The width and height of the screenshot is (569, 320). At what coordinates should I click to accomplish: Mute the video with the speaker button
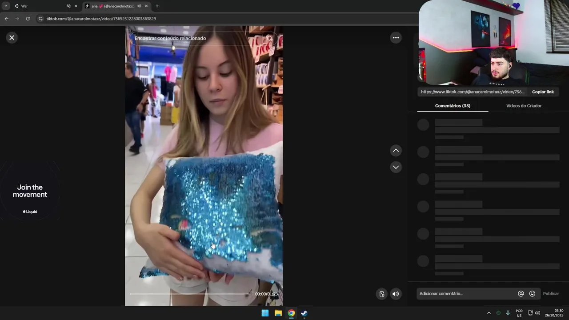pos(396,294)
